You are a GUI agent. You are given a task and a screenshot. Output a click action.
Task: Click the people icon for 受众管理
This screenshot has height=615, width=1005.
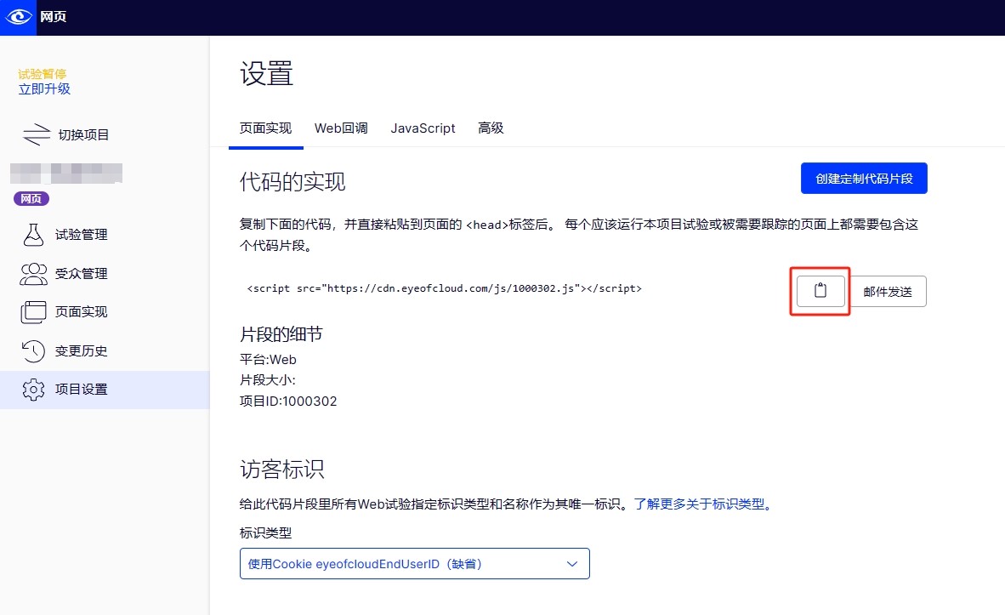click(x=33, y=274)
